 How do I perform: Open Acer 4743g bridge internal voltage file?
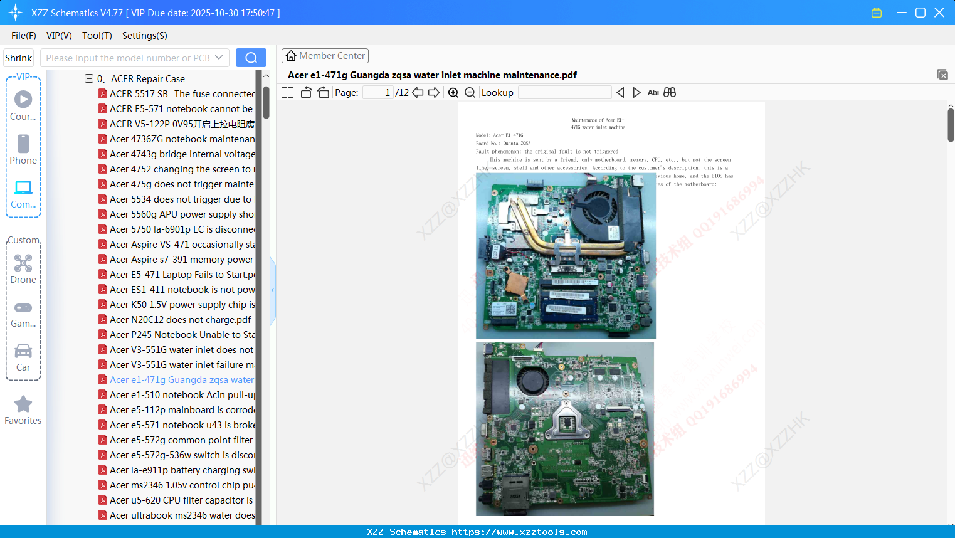click(x=182, y=154)
